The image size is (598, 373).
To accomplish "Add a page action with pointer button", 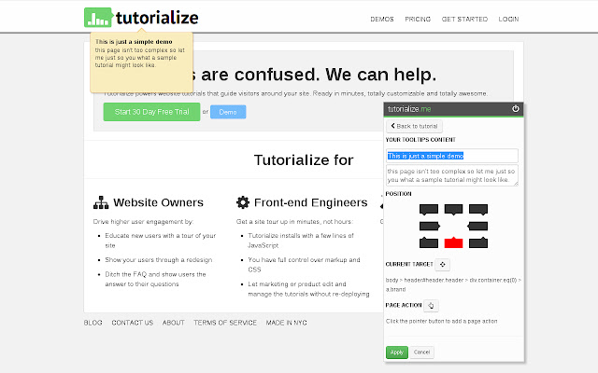I will pos(431,305).
